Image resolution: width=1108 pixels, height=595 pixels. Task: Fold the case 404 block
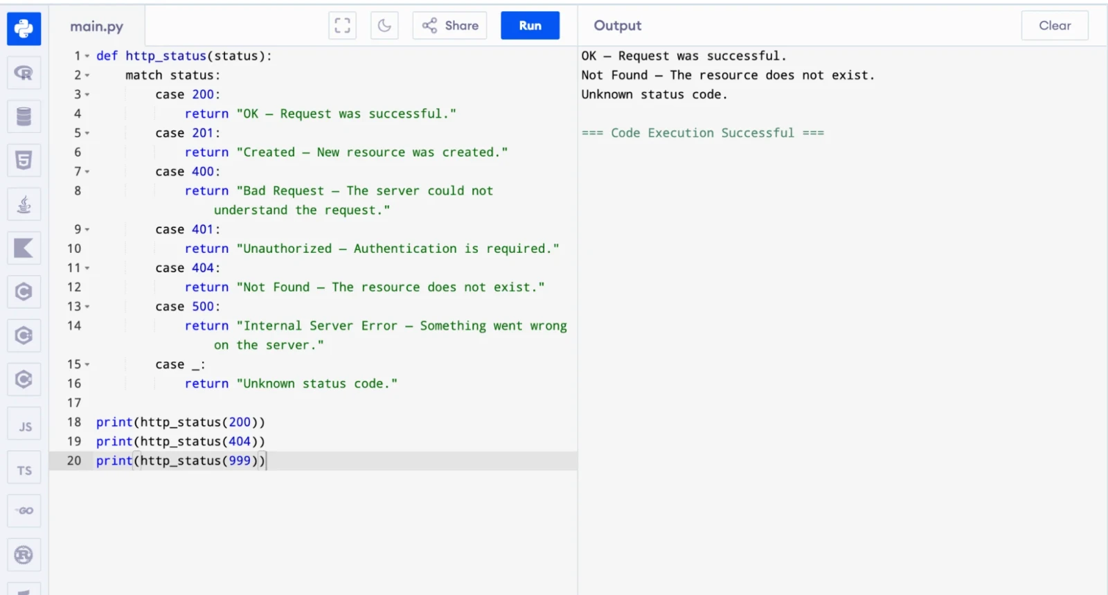(87, 268)
